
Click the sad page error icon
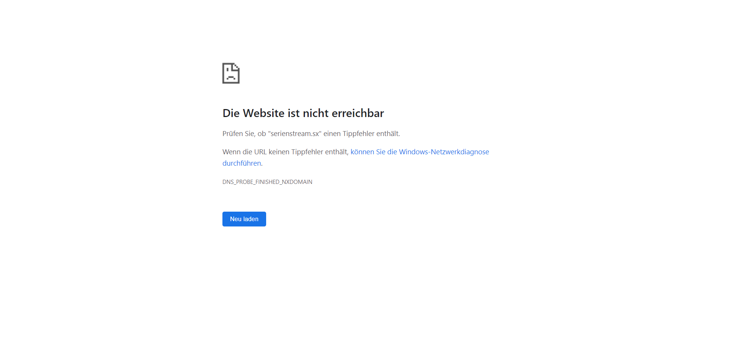[231, 73]
